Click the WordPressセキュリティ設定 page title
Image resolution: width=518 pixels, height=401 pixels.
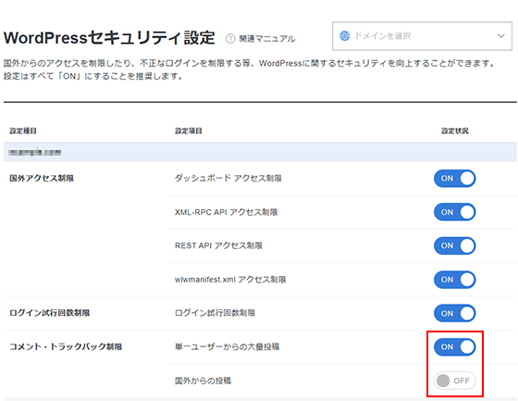click(x=109, y=38)
